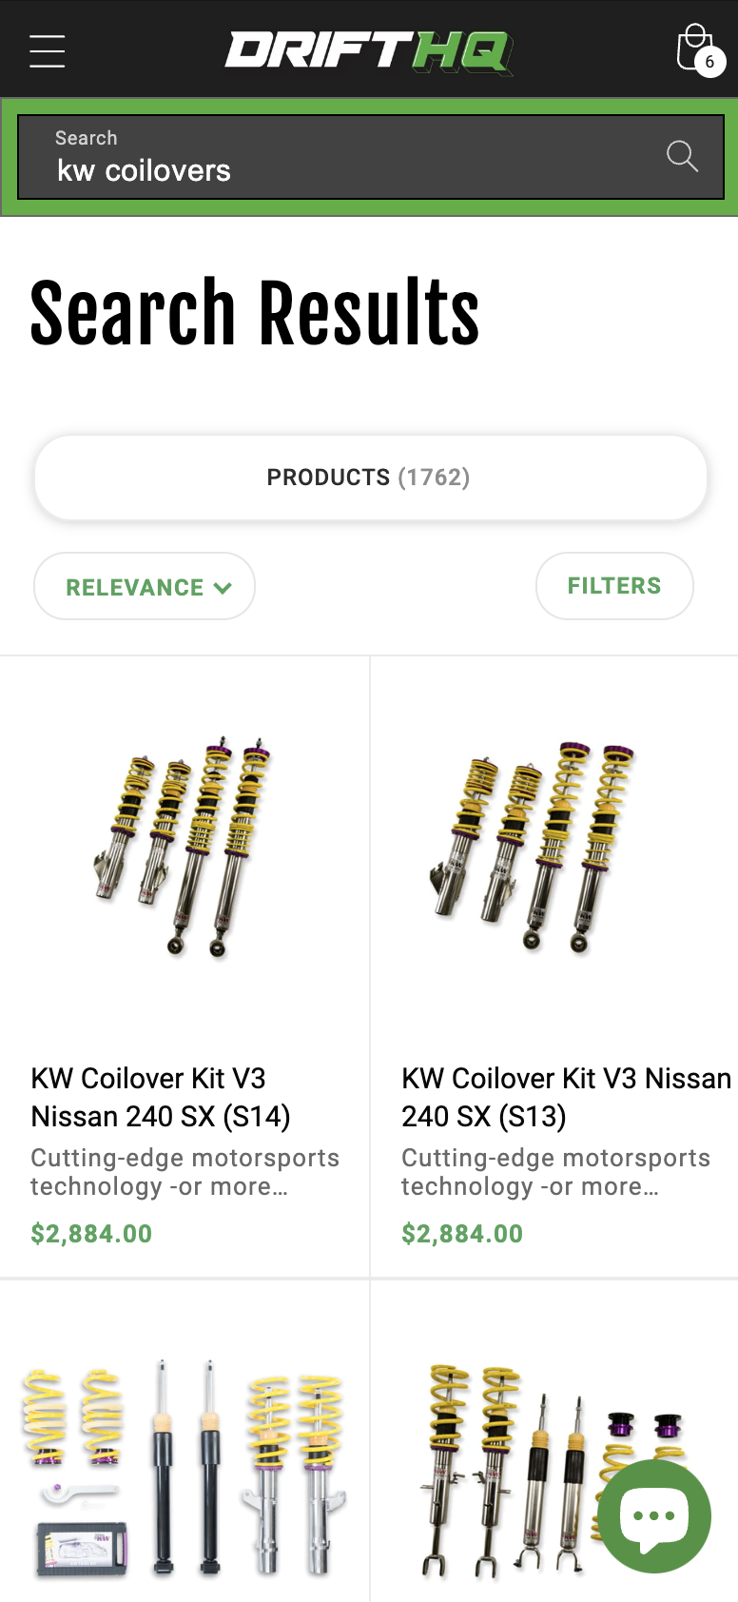Click the $2,884.00 price under S14 kit
Viewport: 738px width, 1602px height.
[x=91, y=1234]
